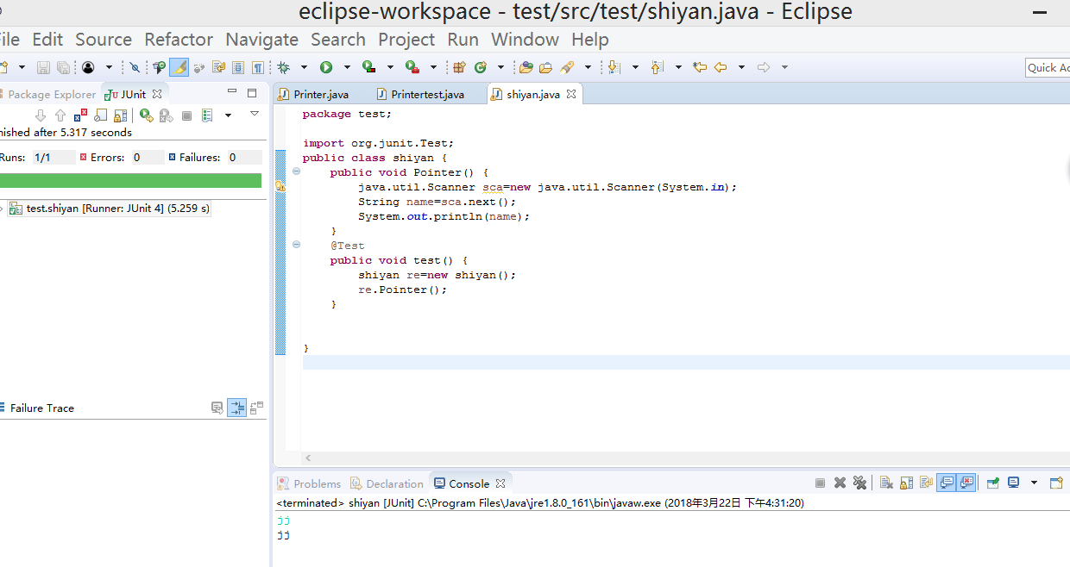
Task: Toggle Show Whitespace Characters pilcrow button
Action: point(258,67)
